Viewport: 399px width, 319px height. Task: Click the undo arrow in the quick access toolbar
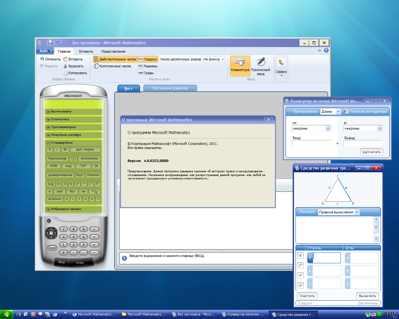click(58, 43)
